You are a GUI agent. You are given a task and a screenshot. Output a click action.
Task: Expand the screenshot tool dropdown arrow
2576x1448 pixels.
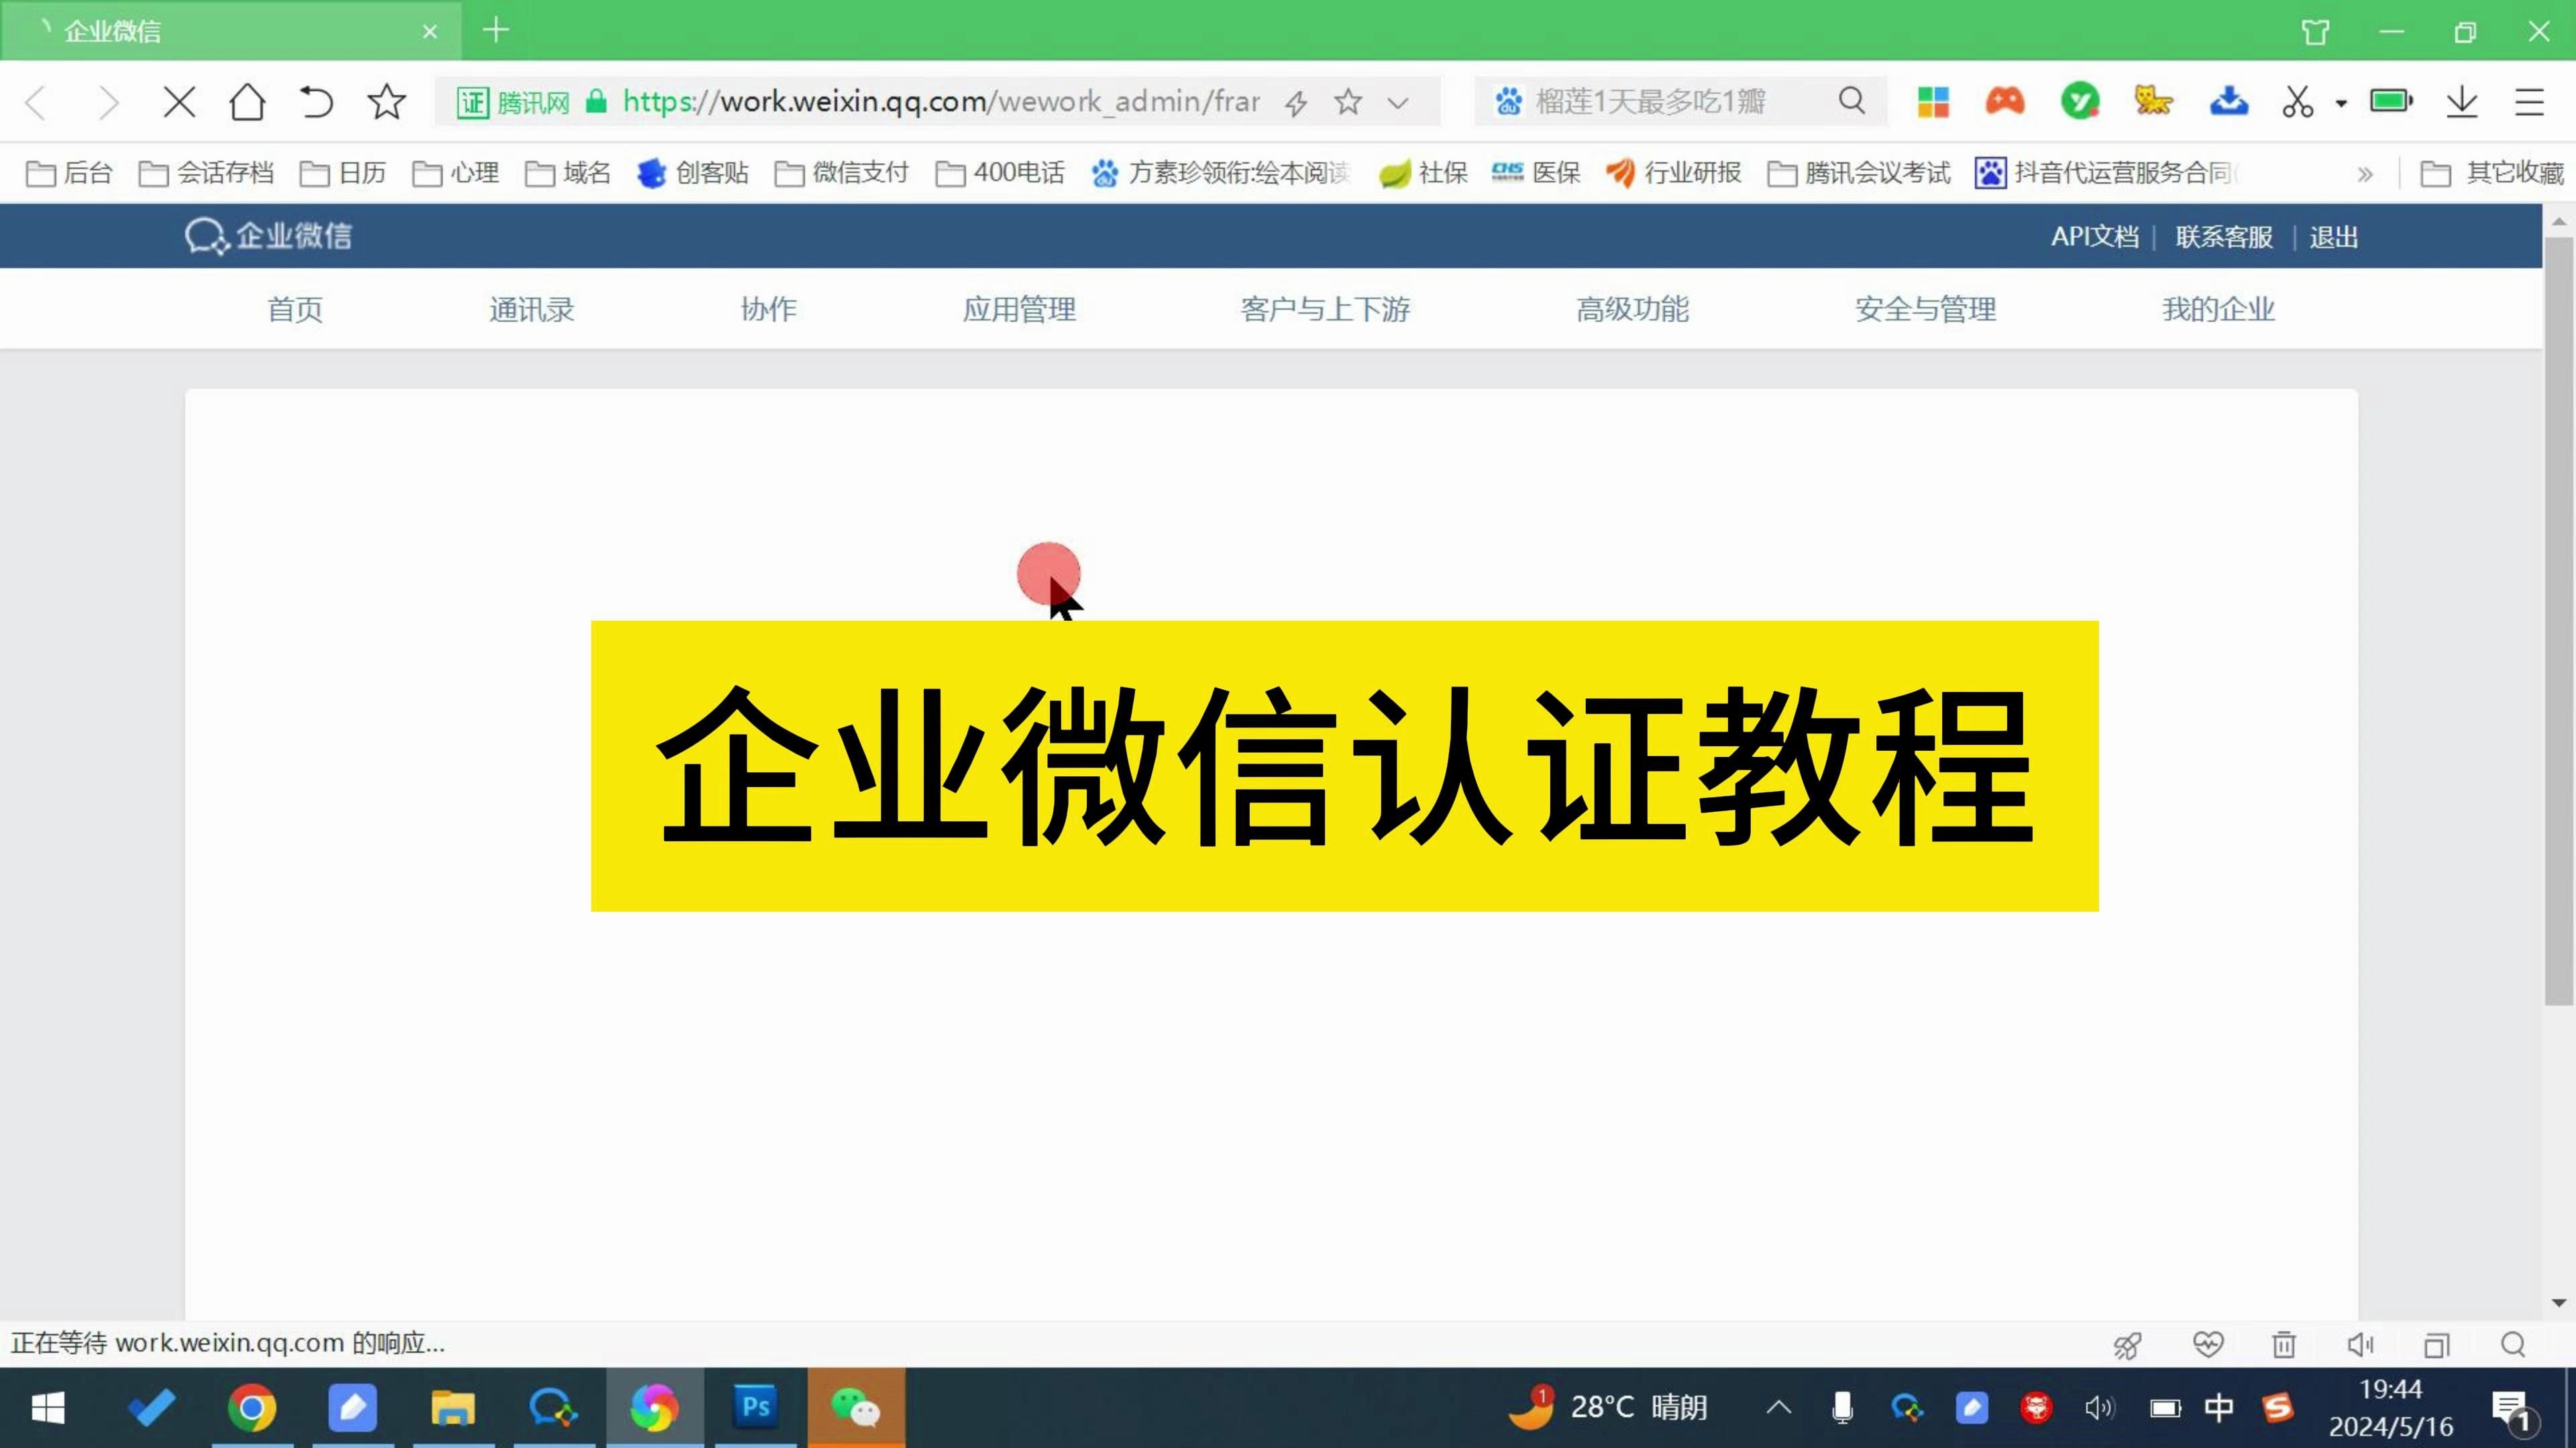point(2341,103)
